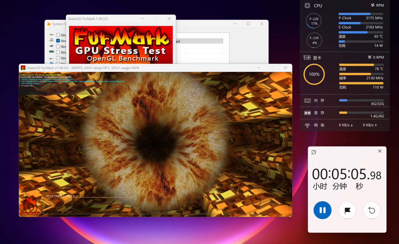
Task: Close the System Stability window
Action: 262,24
